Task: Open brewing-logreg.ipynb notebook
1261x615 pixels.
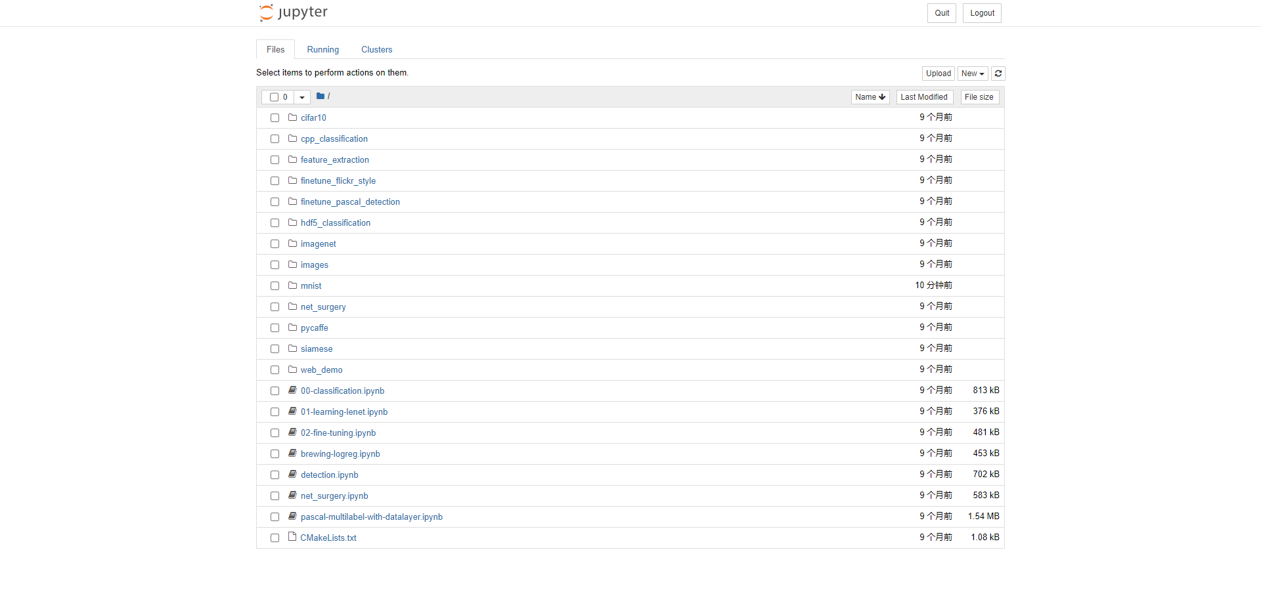Action: pyautogui.click(x=340, y=454)
